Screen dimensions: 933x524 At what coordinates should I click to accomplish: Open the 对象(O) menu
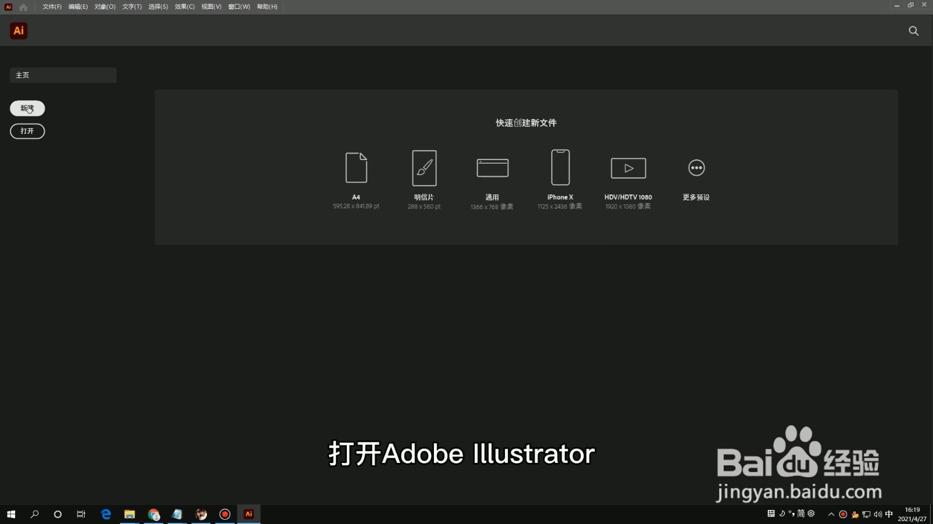click(x=105, y=7)
